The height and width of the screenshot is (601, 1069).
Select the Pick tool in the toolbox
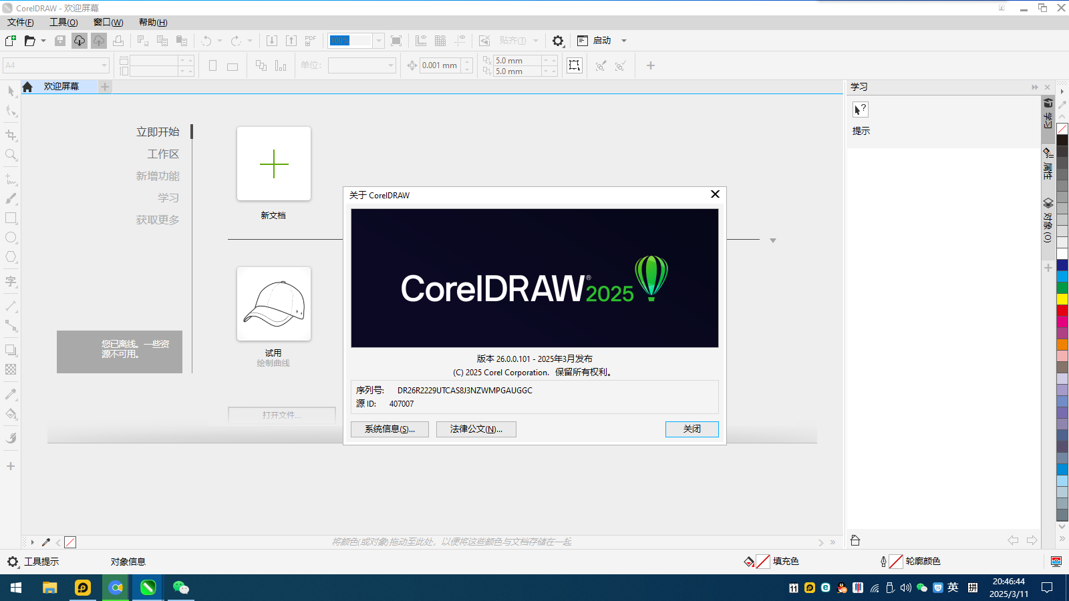pyautogui.click(x=11, y=91)
